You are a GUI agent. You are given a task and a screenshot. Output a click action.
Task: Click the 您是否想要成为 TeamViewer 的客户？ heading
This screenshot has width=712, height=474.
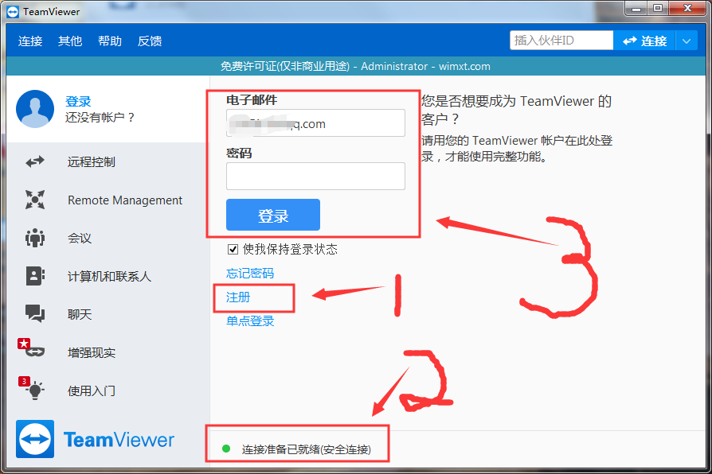tap(516, 110)
